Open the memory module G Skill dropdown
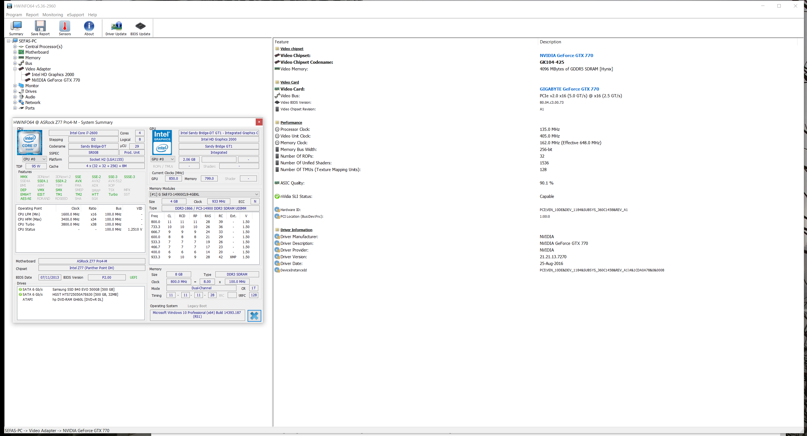This screenshot has width=807, height=436. pyautogui.click(x=204, y=194)
